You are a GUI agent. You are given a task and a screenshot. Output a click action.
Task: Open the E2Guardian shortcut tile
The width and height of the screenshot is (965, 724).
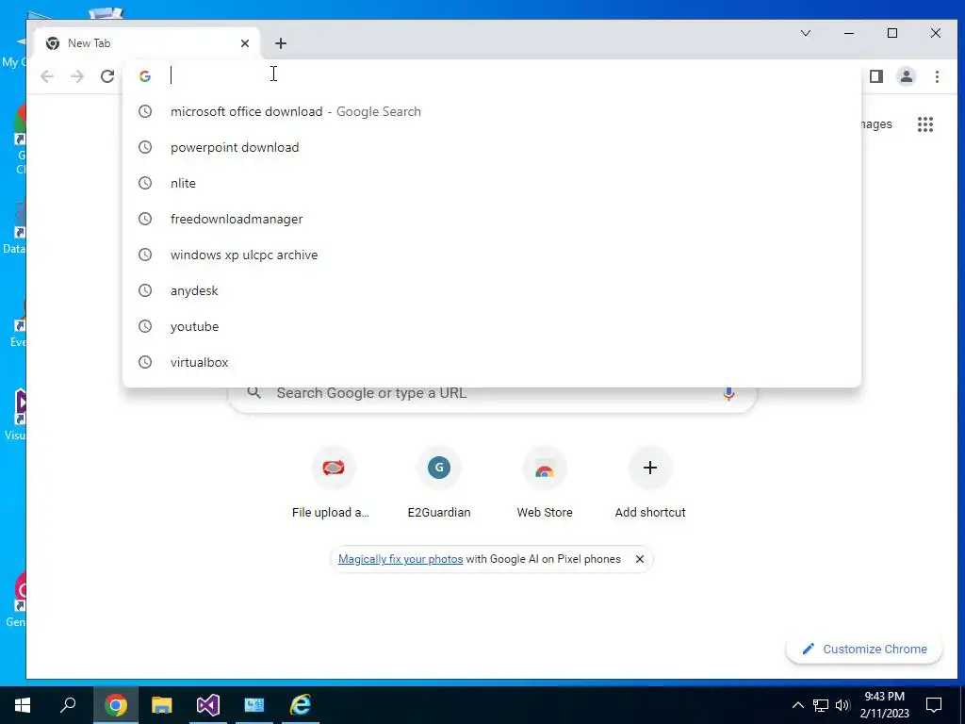(x=439, y=484)
